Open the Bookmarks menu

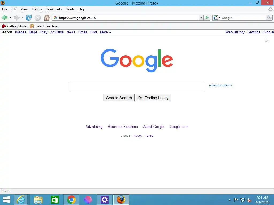click(54, 9)
